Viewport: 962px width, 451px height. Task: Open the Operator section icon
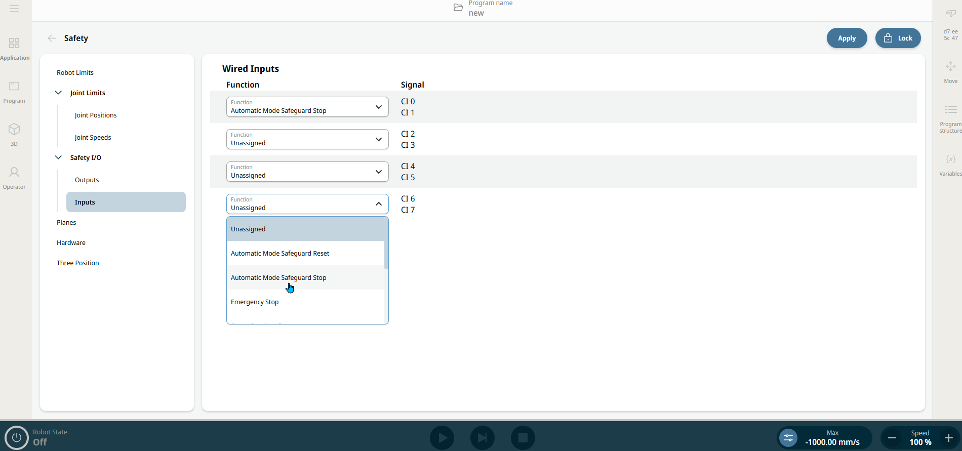[x=14, y=173]
